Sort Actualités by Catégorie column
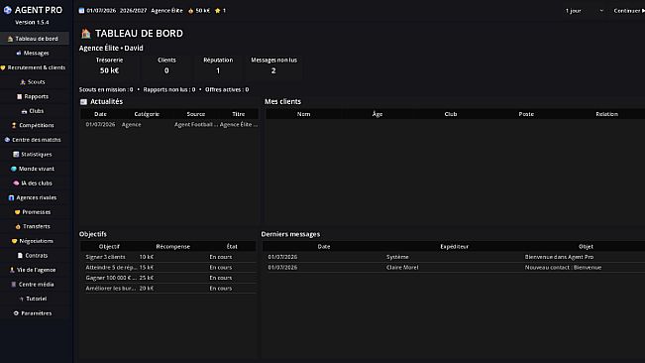The height and width of the screenshot is (363, 645). click(x=147, y=114)
